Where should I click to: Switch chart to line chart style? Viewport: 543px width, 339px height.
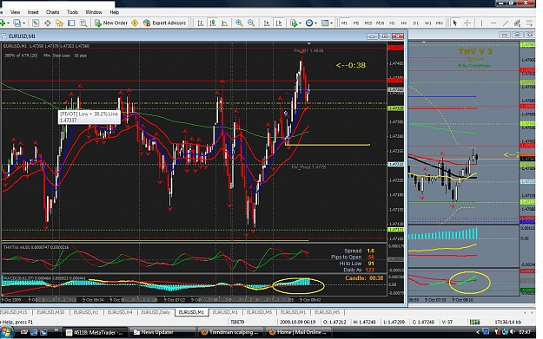pos(224,23)
